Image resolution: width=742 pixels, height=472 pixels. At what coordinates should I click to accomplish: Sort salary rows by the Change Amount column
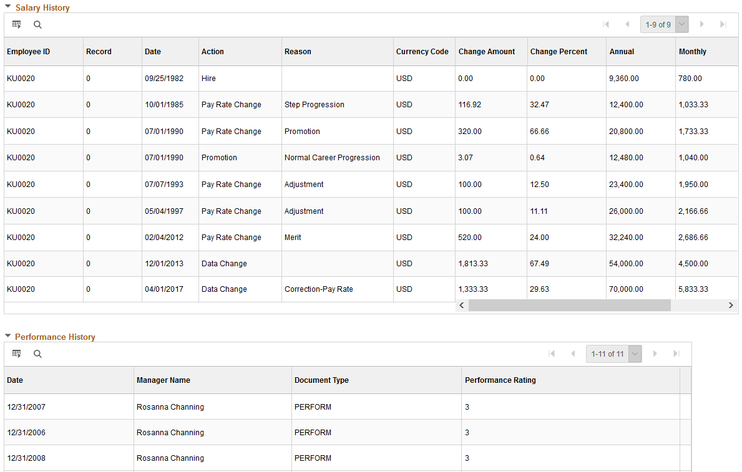487,51
